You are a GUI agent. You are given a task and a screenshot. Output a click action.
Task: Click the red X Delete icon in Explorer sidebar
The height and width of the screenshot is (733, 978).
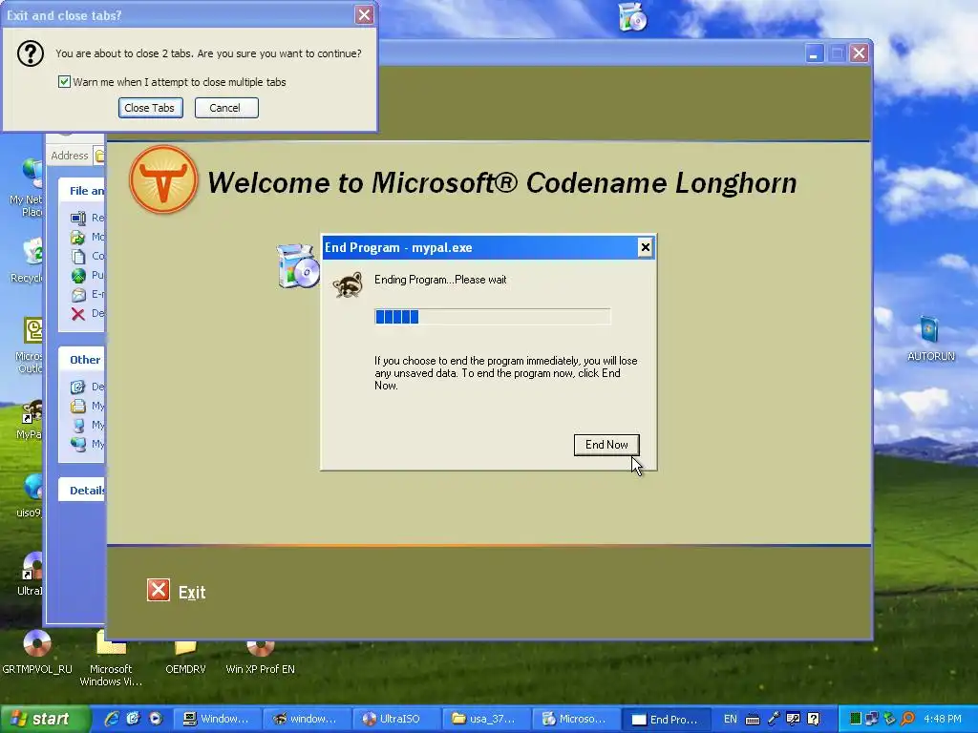(78, 313)
